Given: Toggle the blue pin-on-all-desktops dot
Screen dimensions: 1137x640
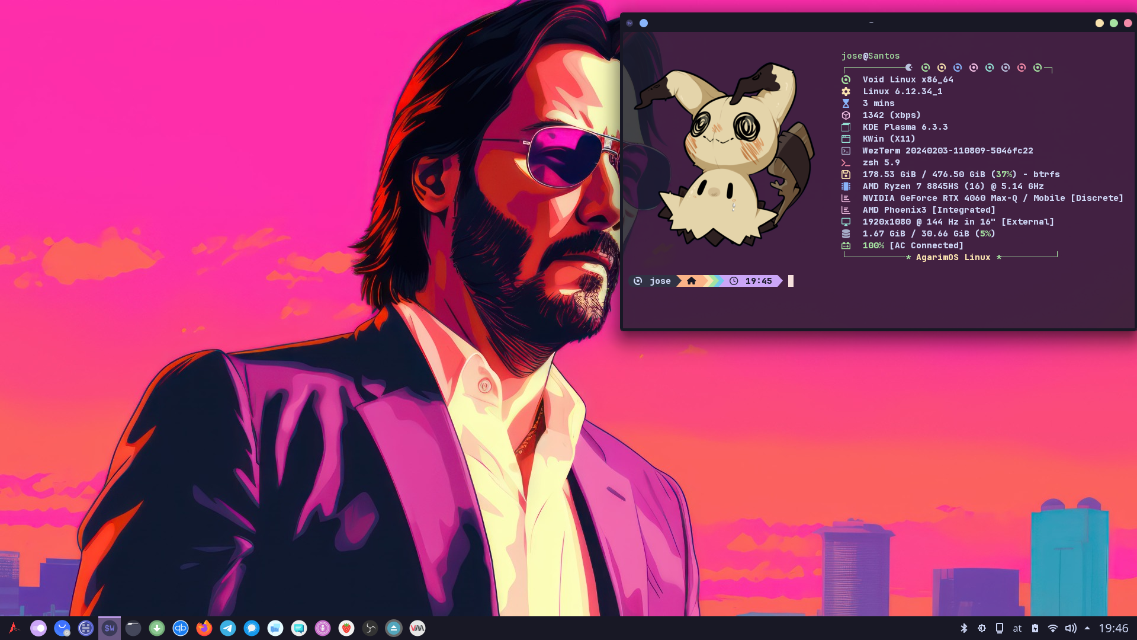Looking at the screenshot, I should pos(644,23).
